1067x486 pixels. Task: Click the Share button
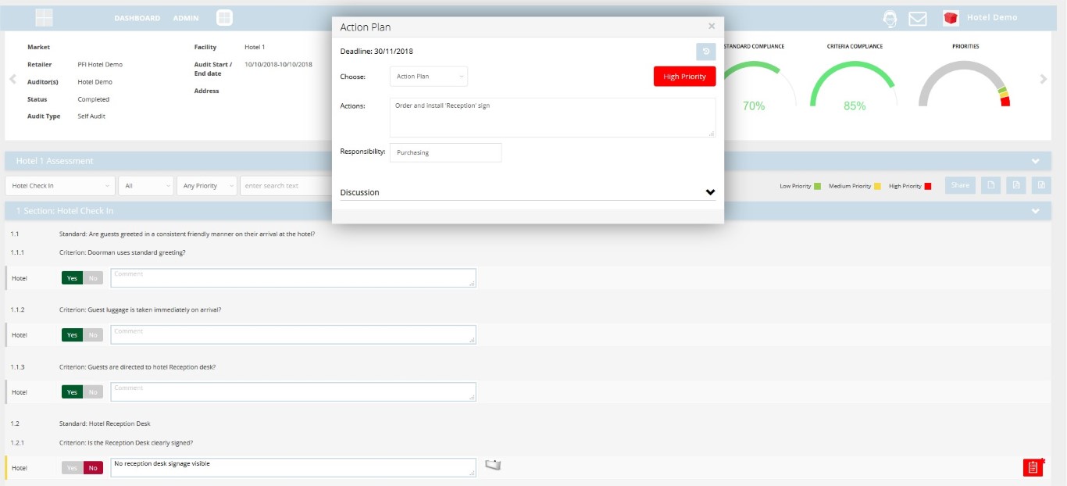960,185
